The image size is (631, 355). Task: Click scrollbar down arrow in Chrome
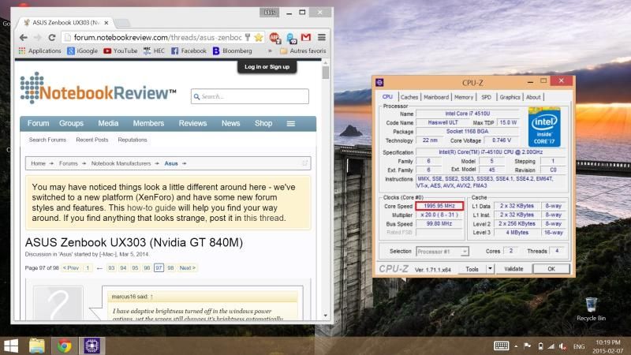coord(326,316)
